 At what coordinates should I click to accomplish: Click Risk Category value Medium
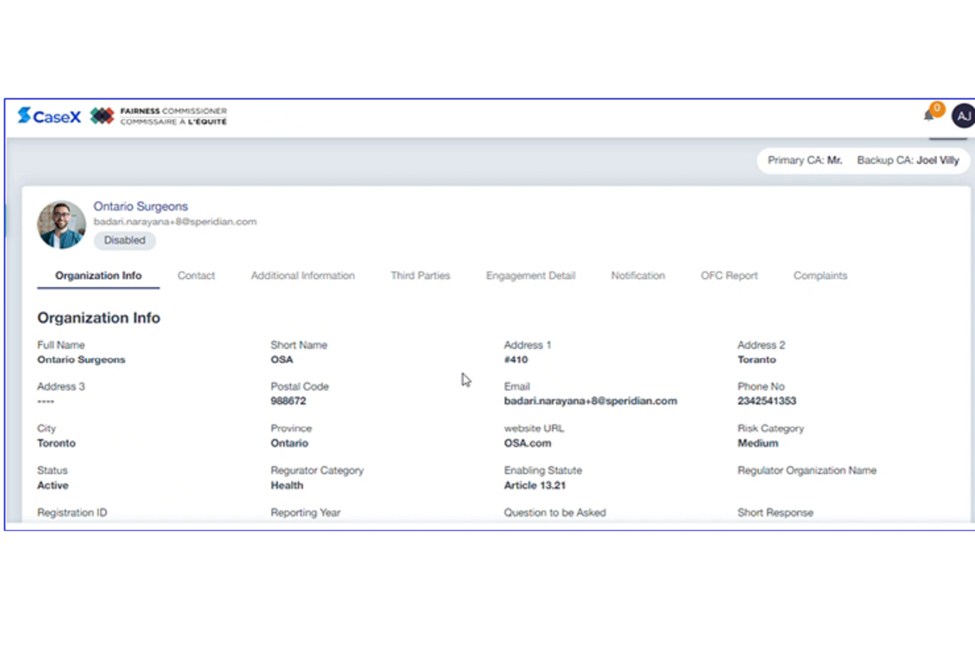click(x=758, y=443)
